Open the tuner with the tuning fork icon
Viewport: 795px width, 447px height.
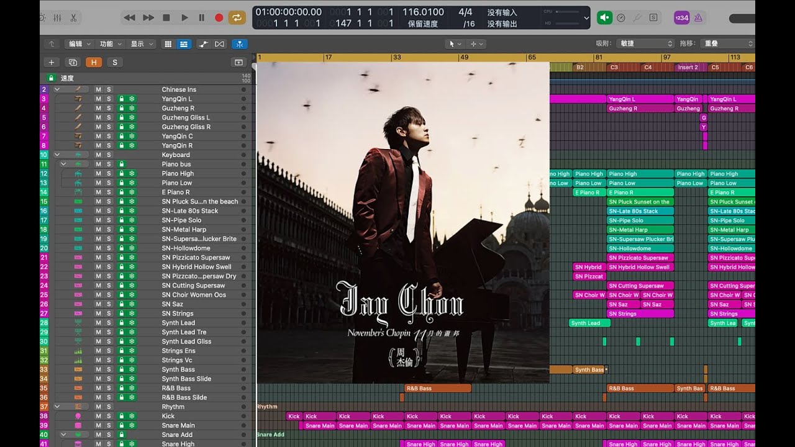(x=637, y=18)
